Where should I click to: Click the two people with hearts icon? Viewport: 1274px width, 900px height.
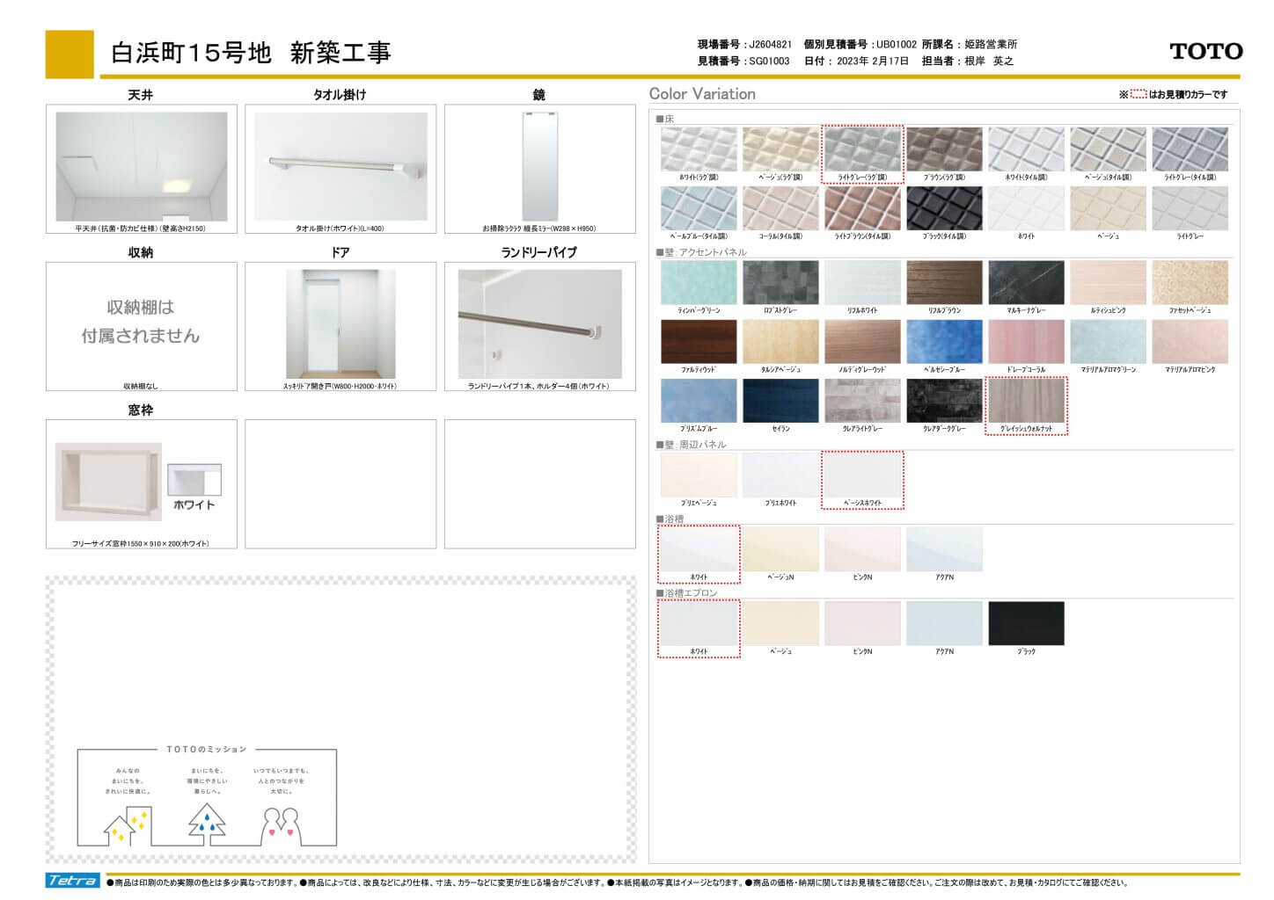coord(282,825)
